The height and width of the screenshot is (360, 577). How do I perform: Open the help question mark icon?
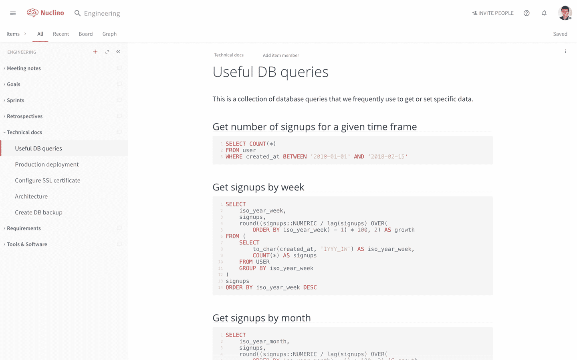527,13
